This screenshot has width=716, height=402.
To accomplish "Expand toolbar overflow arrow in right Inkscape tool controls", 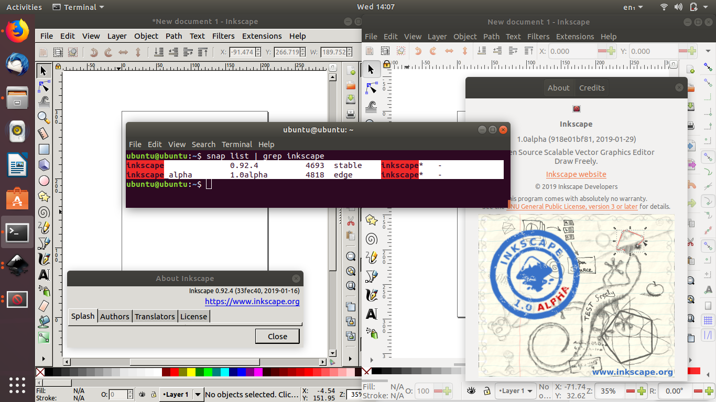I will [709, 51].
